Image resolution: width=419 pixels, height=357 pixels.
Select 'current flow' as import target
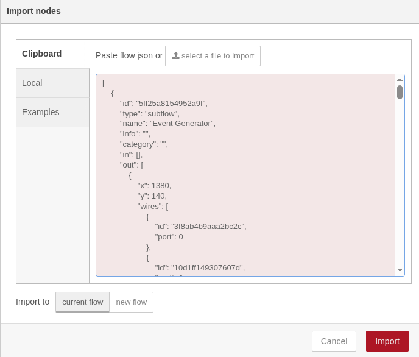pos(82,302)
